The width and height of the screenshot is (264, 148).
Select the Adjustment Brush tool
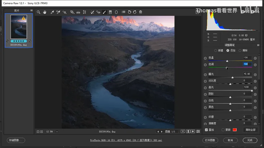click(104, 12)
